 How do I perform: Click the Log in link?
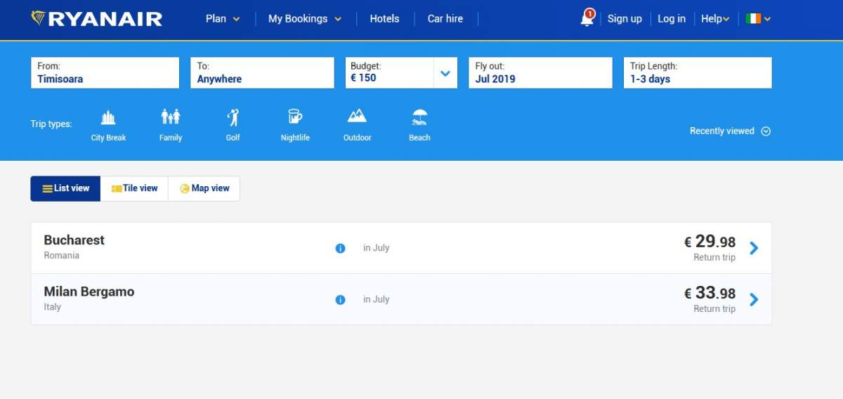point(671,19)
